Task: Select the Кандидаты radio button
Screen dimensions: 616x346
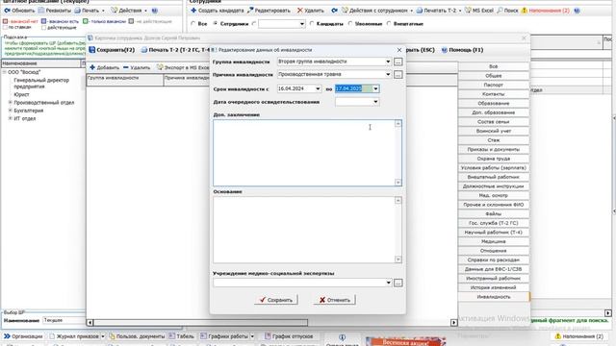Action: [x=312, y=24]
